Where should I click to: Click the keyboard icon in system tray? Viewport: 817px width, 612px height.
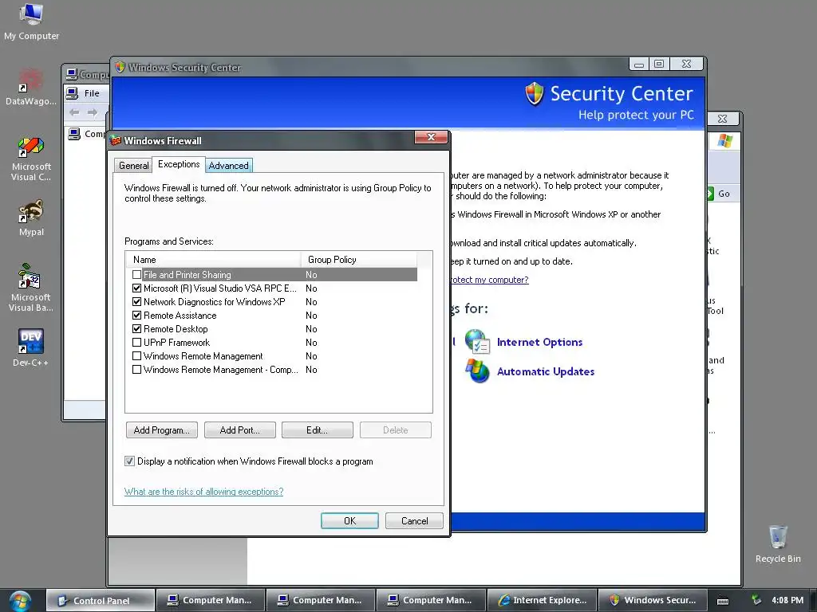click(723, 601)
